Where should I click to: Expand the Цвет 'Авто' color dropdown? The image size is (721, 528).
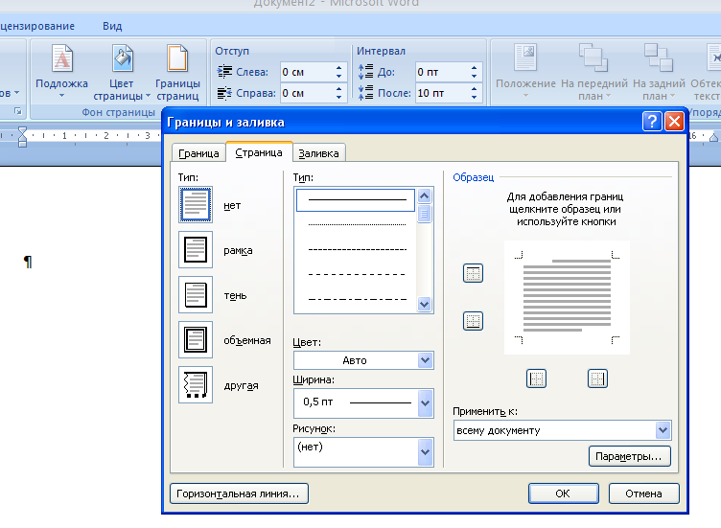(x=426, y=360)
